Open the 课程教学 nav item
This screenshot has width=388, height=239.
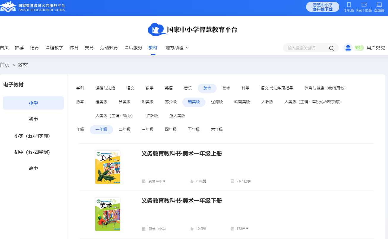tap(54, 48)
